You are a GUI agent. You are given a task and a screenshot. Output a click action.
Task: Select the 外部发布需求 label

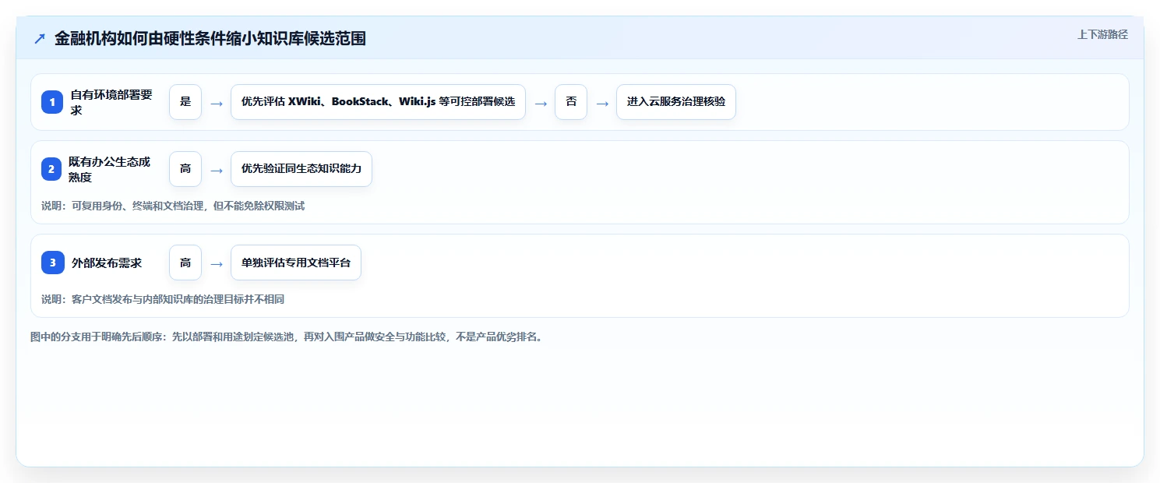click(x=107, y=263)
